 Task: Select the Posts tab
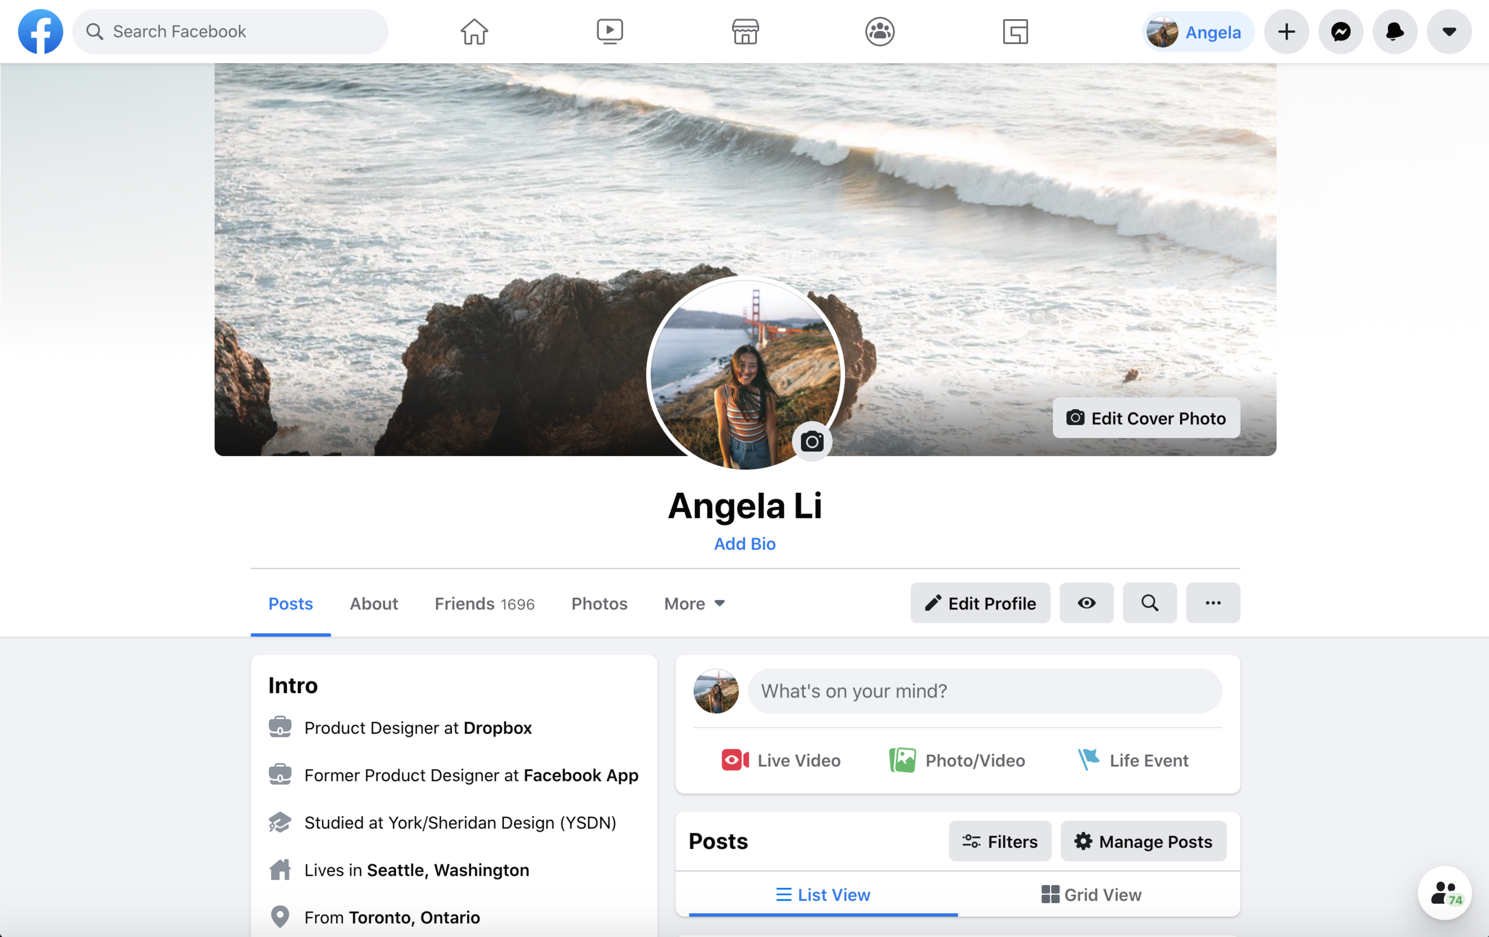click(x=291, y=603)
